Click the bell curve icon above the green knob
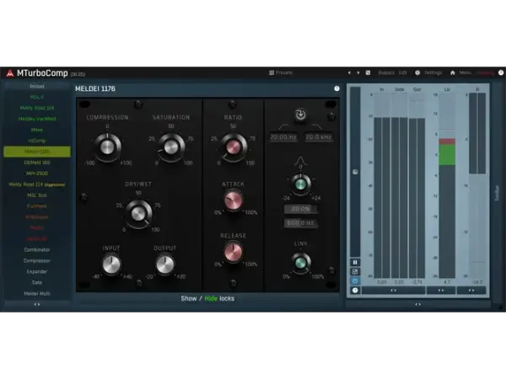506x379 pixels. click(300, 161)
